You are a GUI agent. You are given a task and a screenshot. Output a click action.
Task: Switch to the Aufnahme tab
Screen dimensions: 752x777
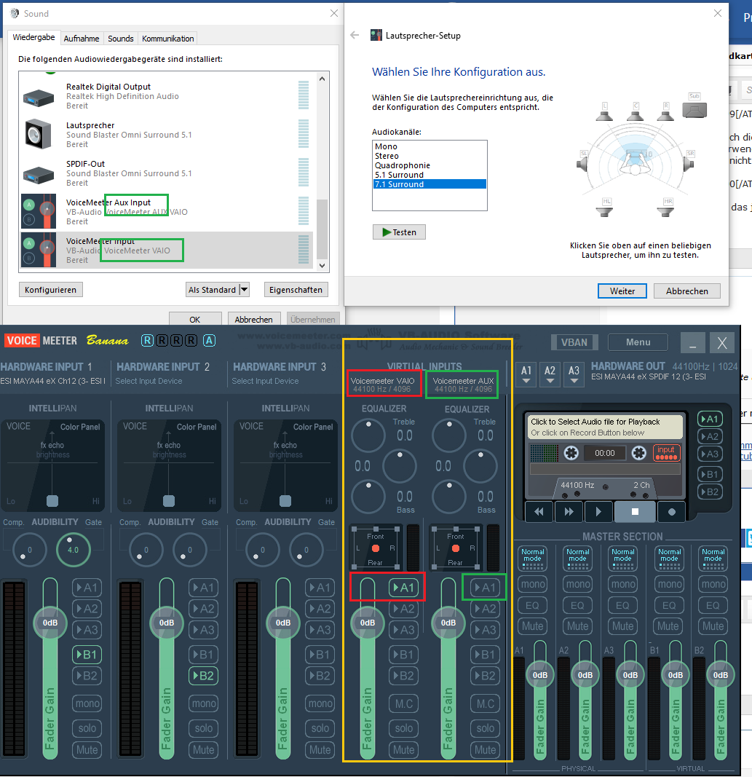82,39
